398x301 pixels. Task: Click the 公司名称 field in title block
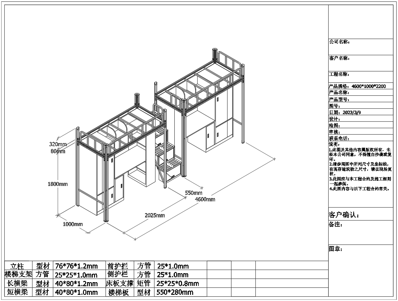pos(339,42)
